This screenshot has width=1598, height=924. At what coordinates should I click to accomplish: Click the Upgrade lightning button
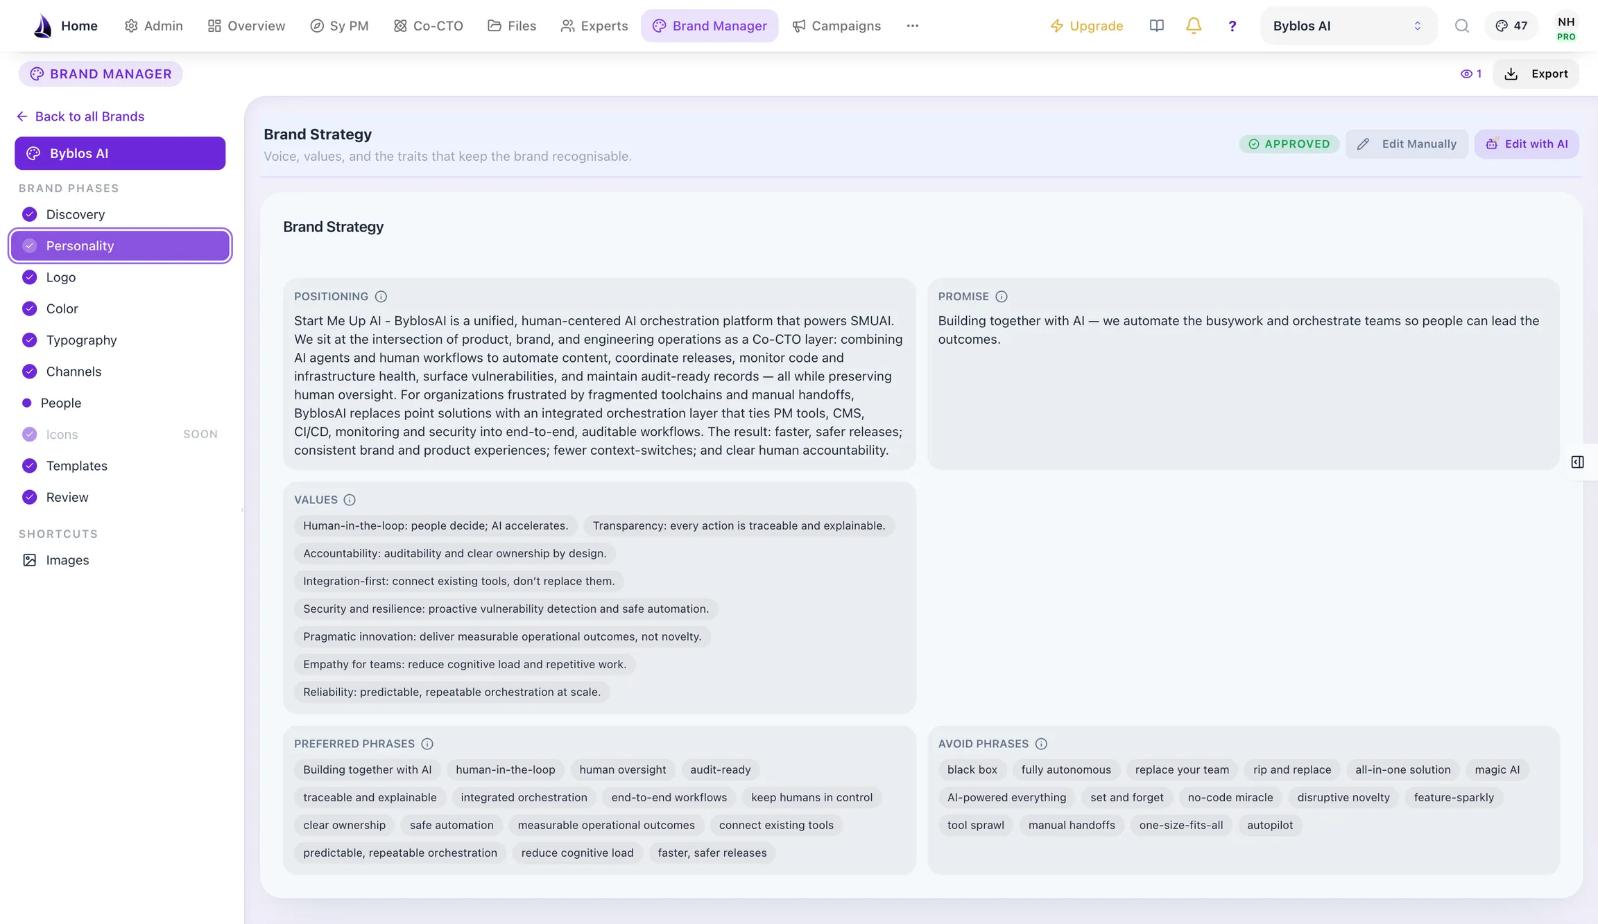tap(1086, 26)
